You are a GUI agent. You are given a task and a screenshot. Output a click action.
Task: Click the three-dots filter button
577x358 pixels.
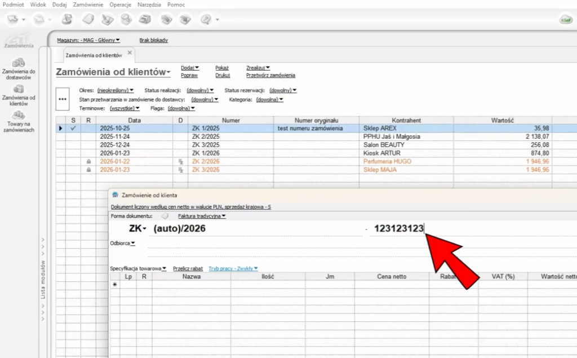[63, 99]
